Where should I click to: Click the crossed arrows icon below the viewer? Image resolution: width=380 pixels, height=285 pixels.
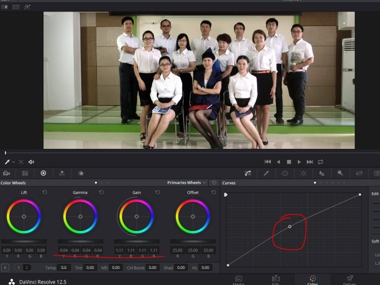pyautogui.click(x=21, y=162)
